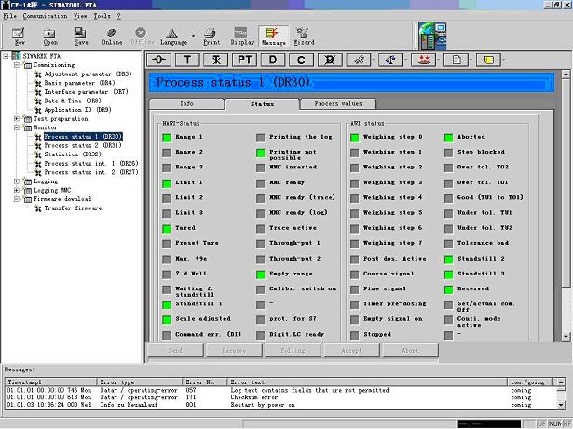The image size is (573, 429).
Task: Expand the Test preparation tree node
Action: (x=17, y=119)
